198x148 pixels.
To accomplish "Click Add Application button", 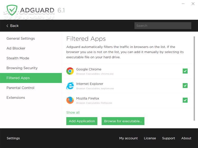I will coord(82,121).
